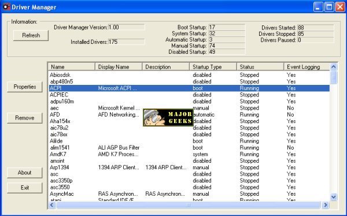Maximize the Driver Manager window

(329, 7)
